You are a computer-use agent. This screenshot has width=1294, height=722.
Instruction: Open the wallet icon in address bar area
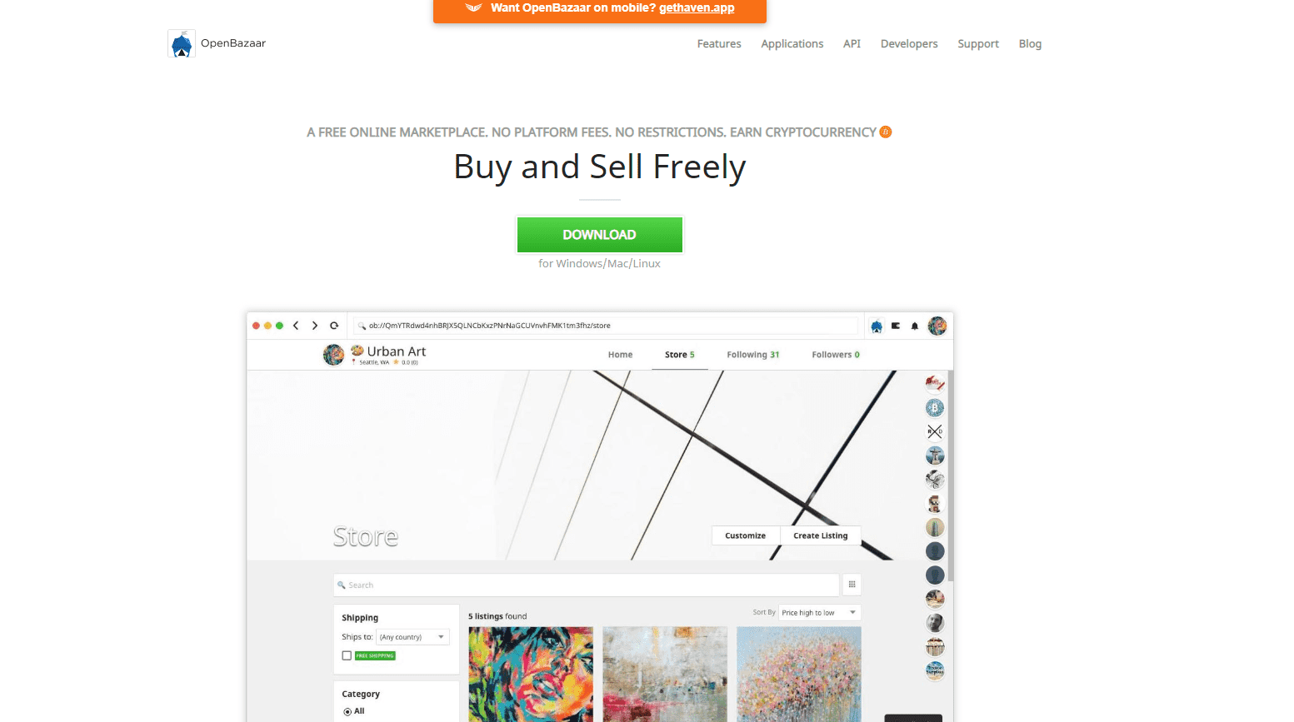pos(896,326)
